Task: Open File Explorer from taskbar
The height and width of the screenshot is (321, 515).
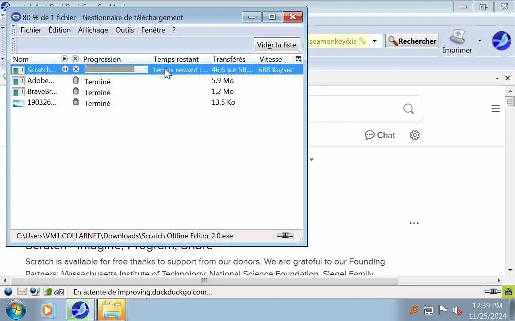Action: 111,310
